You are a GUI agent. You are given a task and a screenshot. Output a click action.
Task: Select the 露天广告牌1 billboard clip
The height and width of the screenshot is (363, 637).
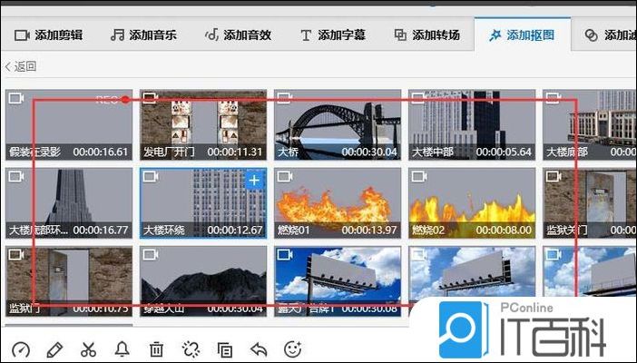pyautogui.click(x=338, y=281)
